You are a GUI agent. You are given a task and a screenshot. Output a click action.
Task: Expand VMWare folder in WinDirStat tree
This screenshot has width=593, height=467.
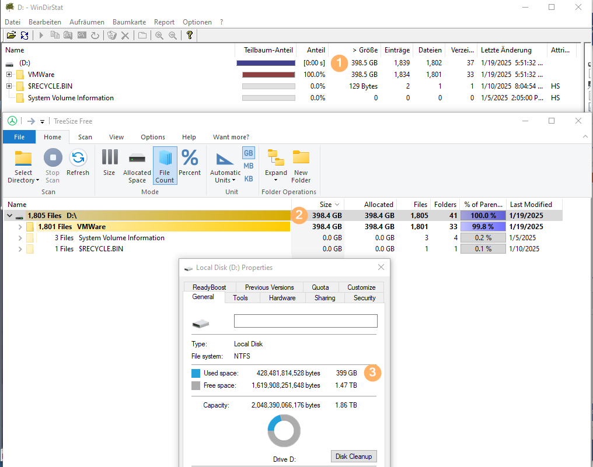(x=9, y=75)
